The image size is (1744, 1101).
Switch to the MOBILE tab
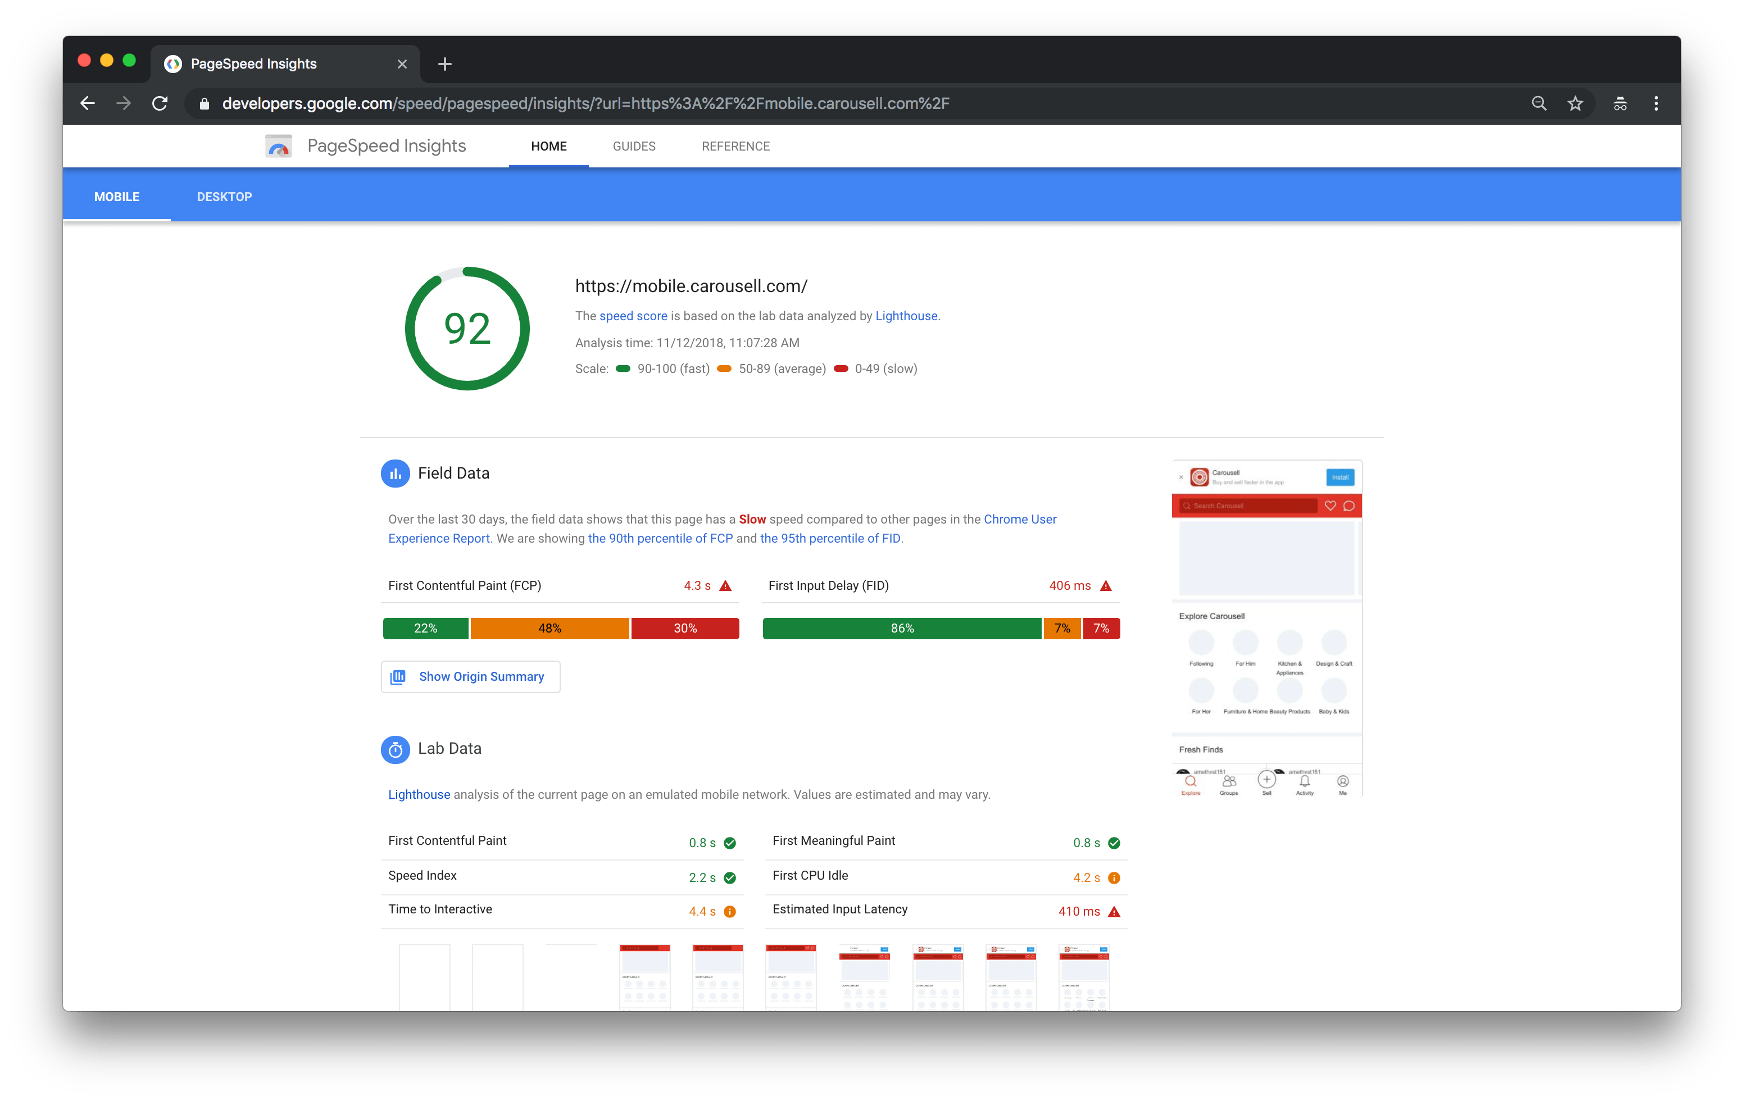[x=117, y=196]
